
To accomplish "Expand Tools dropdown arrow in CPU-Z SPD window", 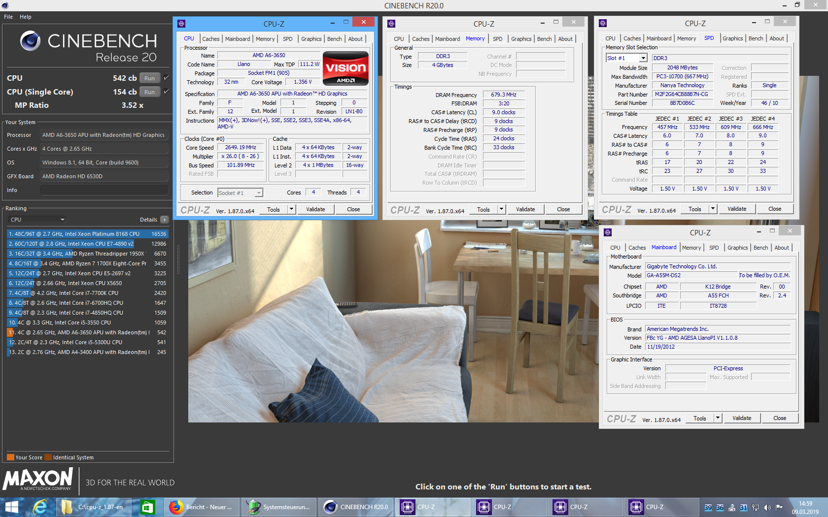I will [712, 209].
